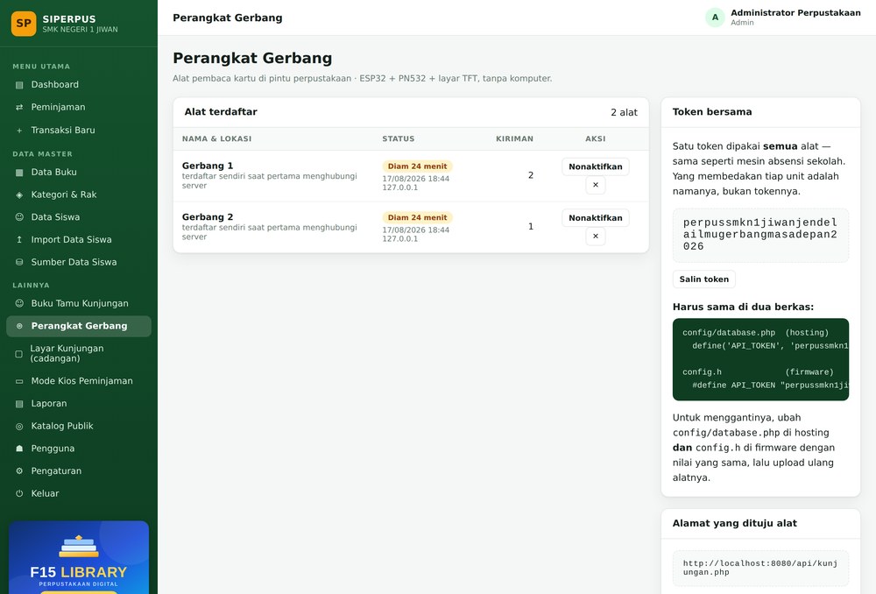
Task: Click the F15 Library banner
Action: click(79, 557)
